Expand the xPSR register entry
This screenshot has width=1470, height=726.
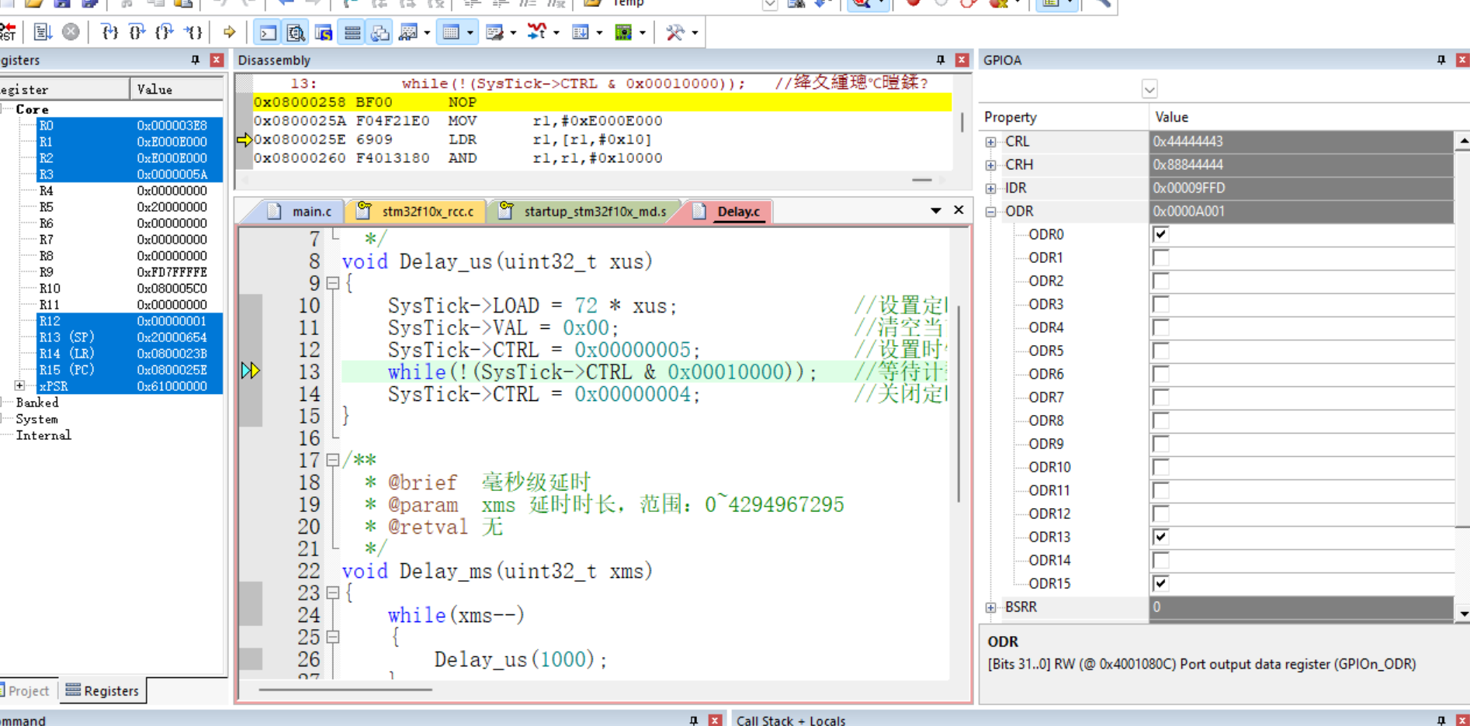[x=19, y=385]
